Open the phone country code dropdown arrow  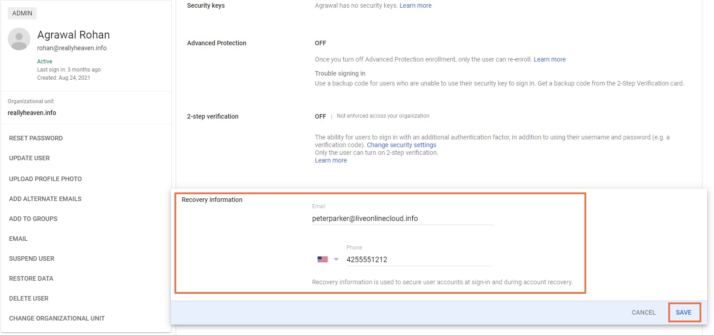pyautogui.click(x=336, y=259)
